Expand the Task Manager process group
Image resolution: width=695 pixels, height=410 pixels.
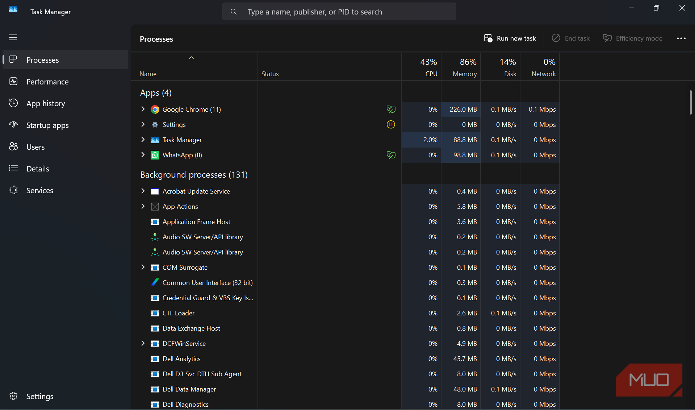(x=143, y=140)
